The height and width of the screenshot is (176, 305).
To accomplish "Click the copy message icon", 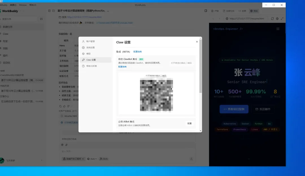I will click(x=60, y=106).
